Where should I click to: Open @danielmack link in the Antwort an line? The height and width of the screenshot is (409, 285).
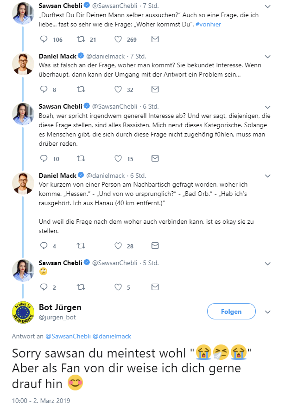[112, 336]
